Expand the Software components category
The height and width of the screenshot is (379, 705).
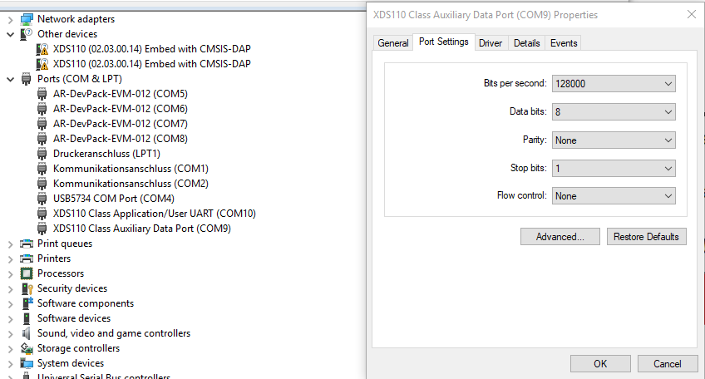coord(10,303)
